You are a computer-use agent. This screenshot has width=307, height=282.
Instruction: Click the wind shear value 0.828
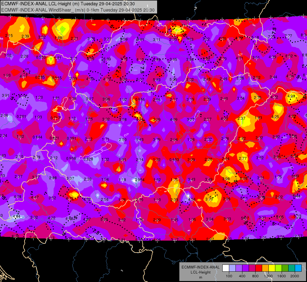pyautogui.click(x=88, y=159)
